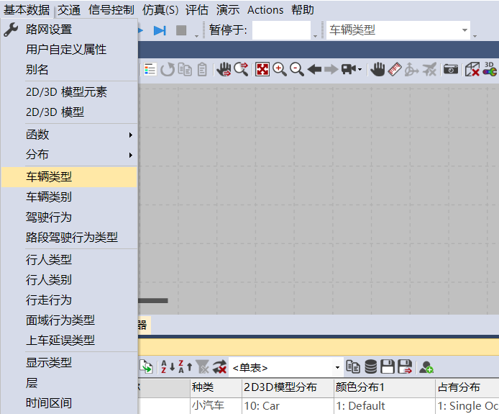Click the magnifier with red arrows auto-zoom icon

click(x=241, y=69)
